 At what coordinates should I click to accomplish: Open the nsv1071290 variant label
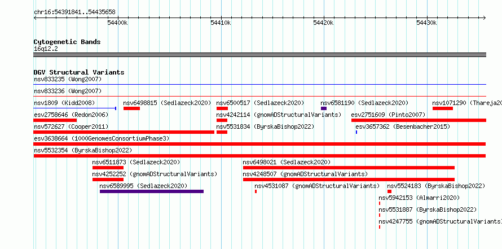point(467,103)
